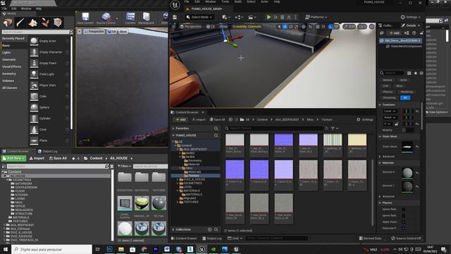Switch to the Output Log tab in UE4
The height and width of the screenshot is (254, 451).
click(x=47, y=151)
